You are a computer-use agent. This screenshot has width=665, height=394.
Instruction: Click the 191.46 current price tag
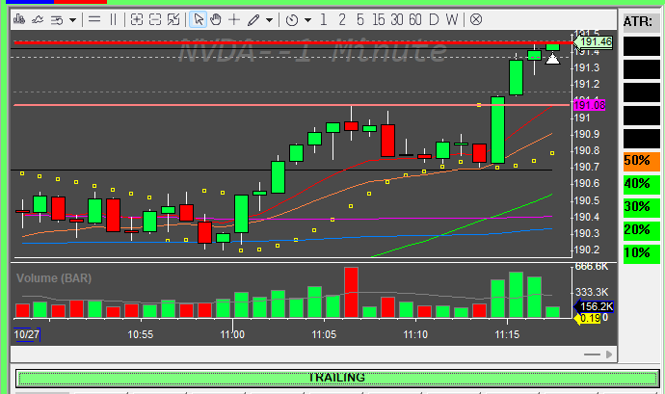(593, 42)
